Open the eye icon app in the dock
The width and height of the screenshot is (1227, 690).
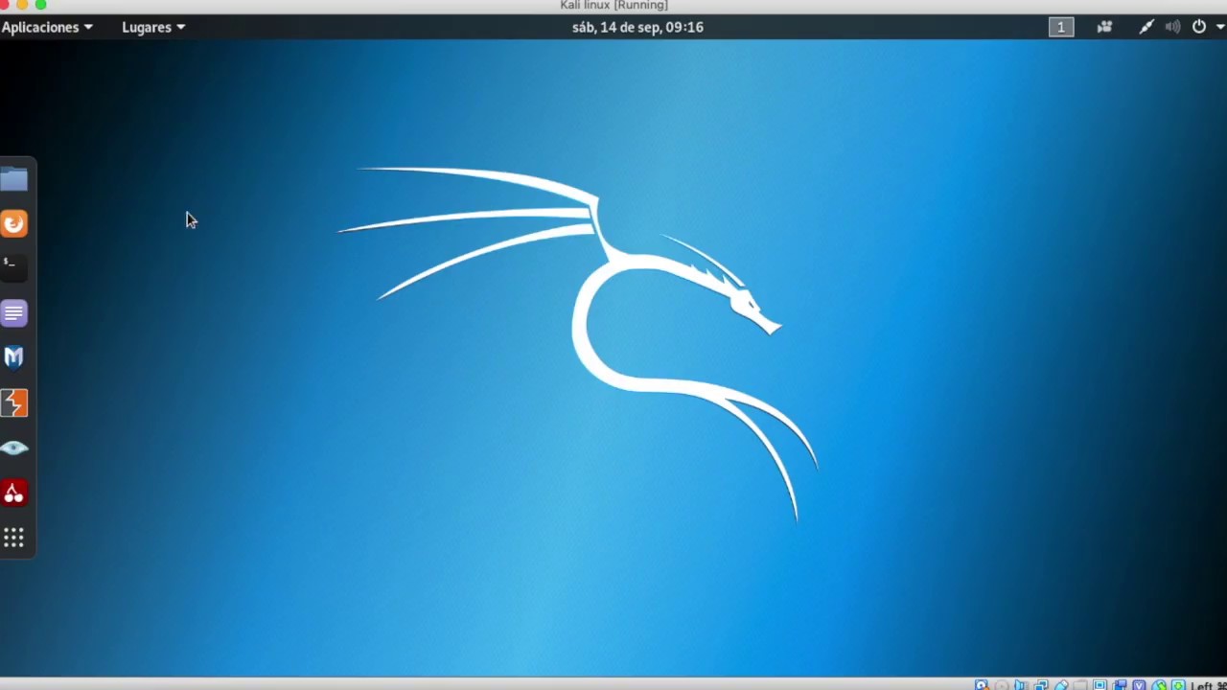(14, 448)
